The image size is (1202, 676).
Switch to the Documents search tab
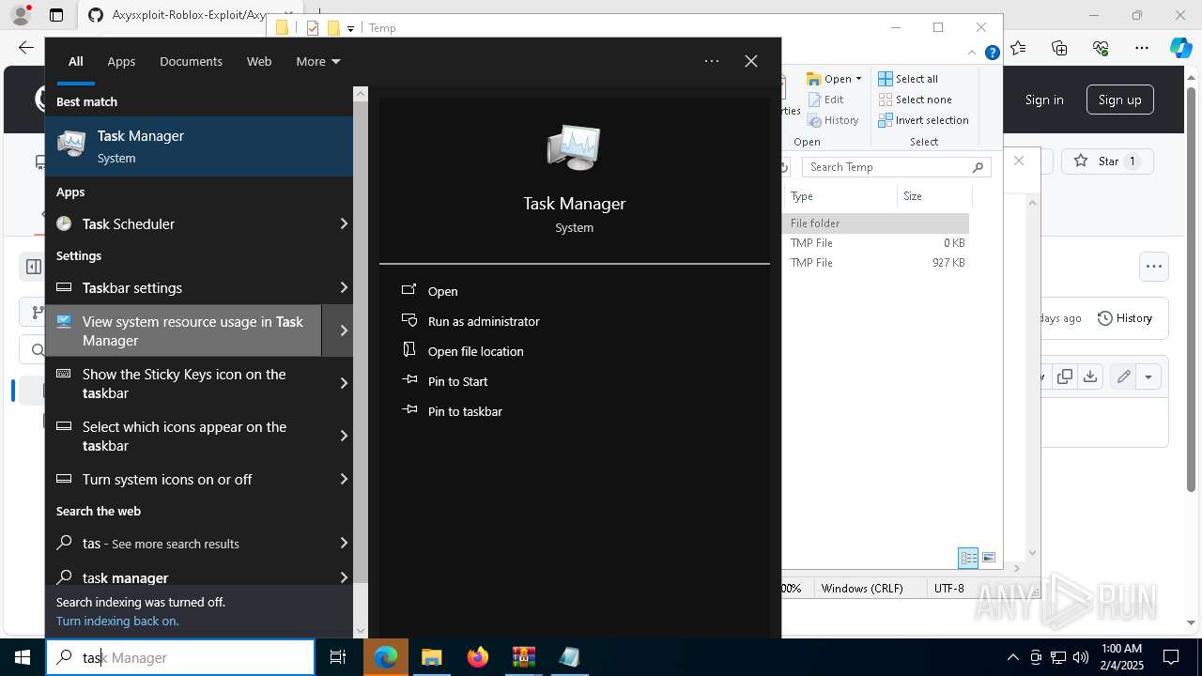pyautogui.click(x=191, y=61)
